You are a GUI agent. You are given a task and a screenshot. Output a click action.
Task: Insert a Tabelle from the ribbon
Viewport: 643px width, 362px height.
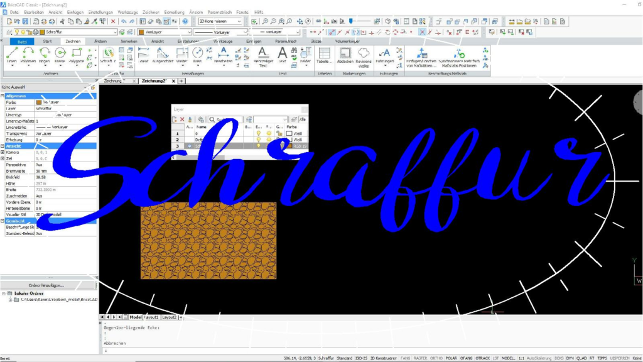[325, 56]
